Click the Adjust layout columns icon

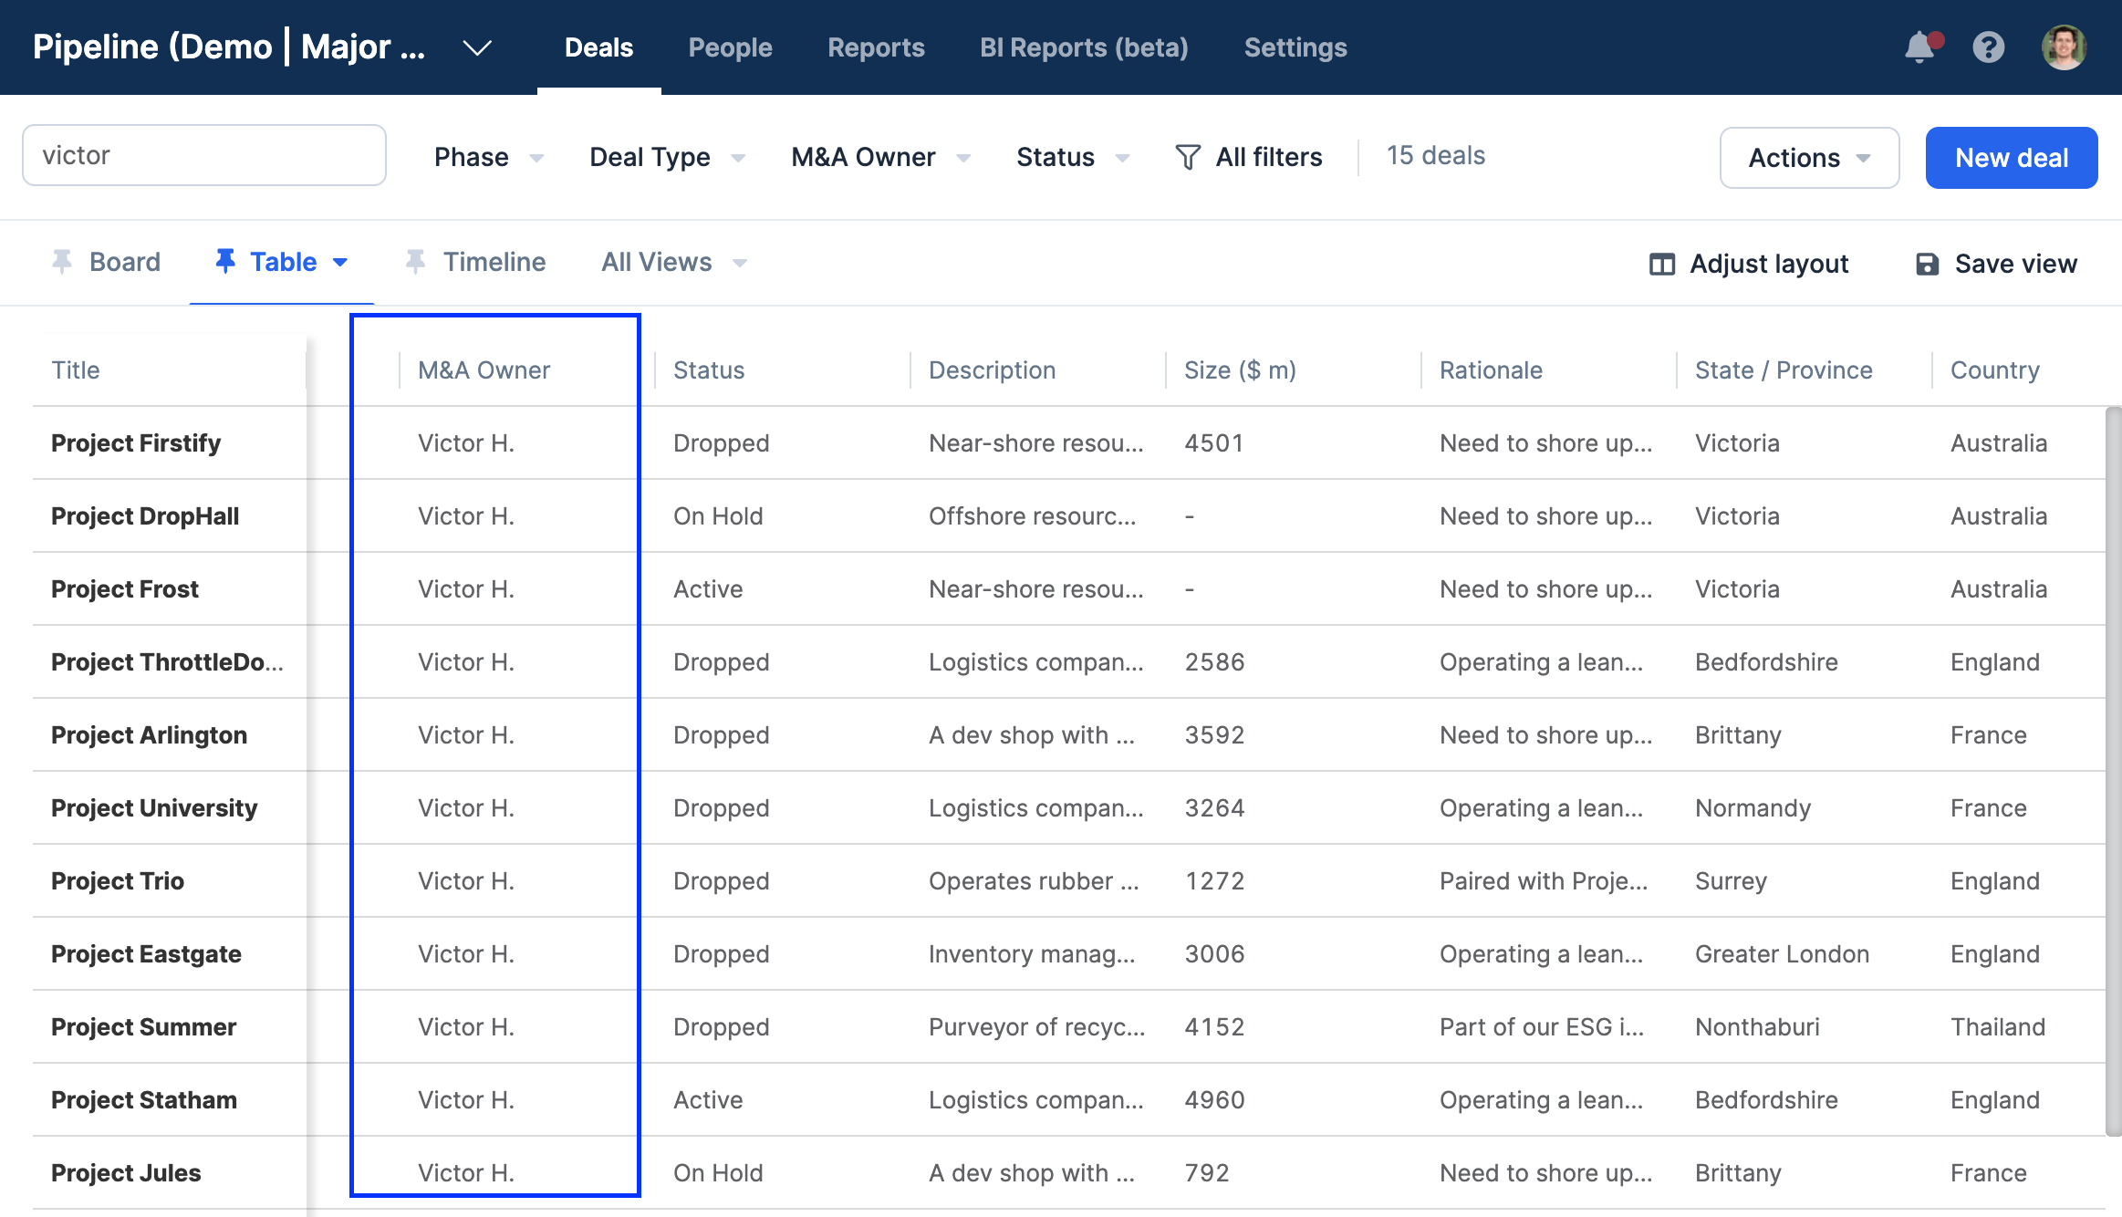1661,264
